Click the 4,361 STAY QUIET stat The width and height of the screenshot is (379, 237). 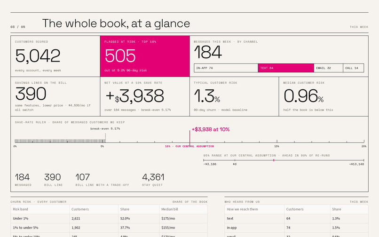point(153,180)
